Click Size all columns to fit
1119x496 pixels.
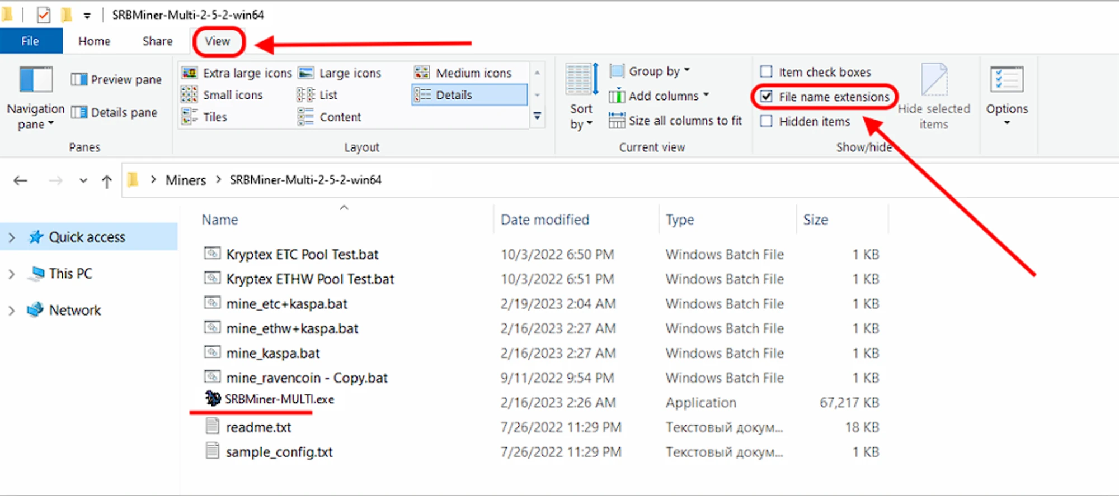point(675,121)
